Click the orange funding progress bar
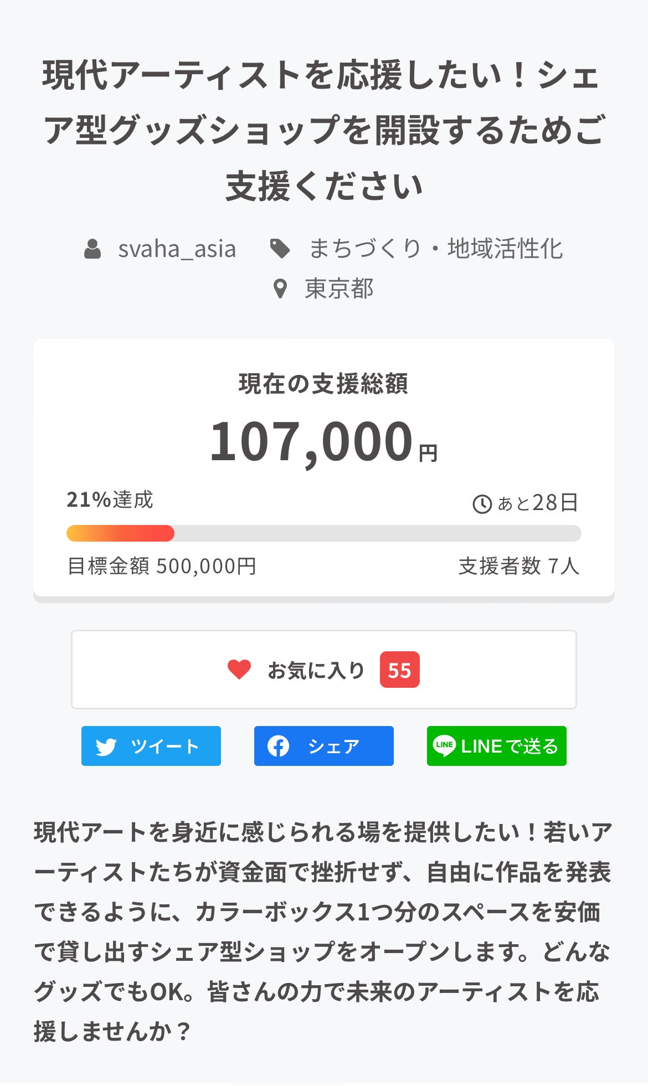This screenshot has width=648, height=1086. [x=120, y=533]
